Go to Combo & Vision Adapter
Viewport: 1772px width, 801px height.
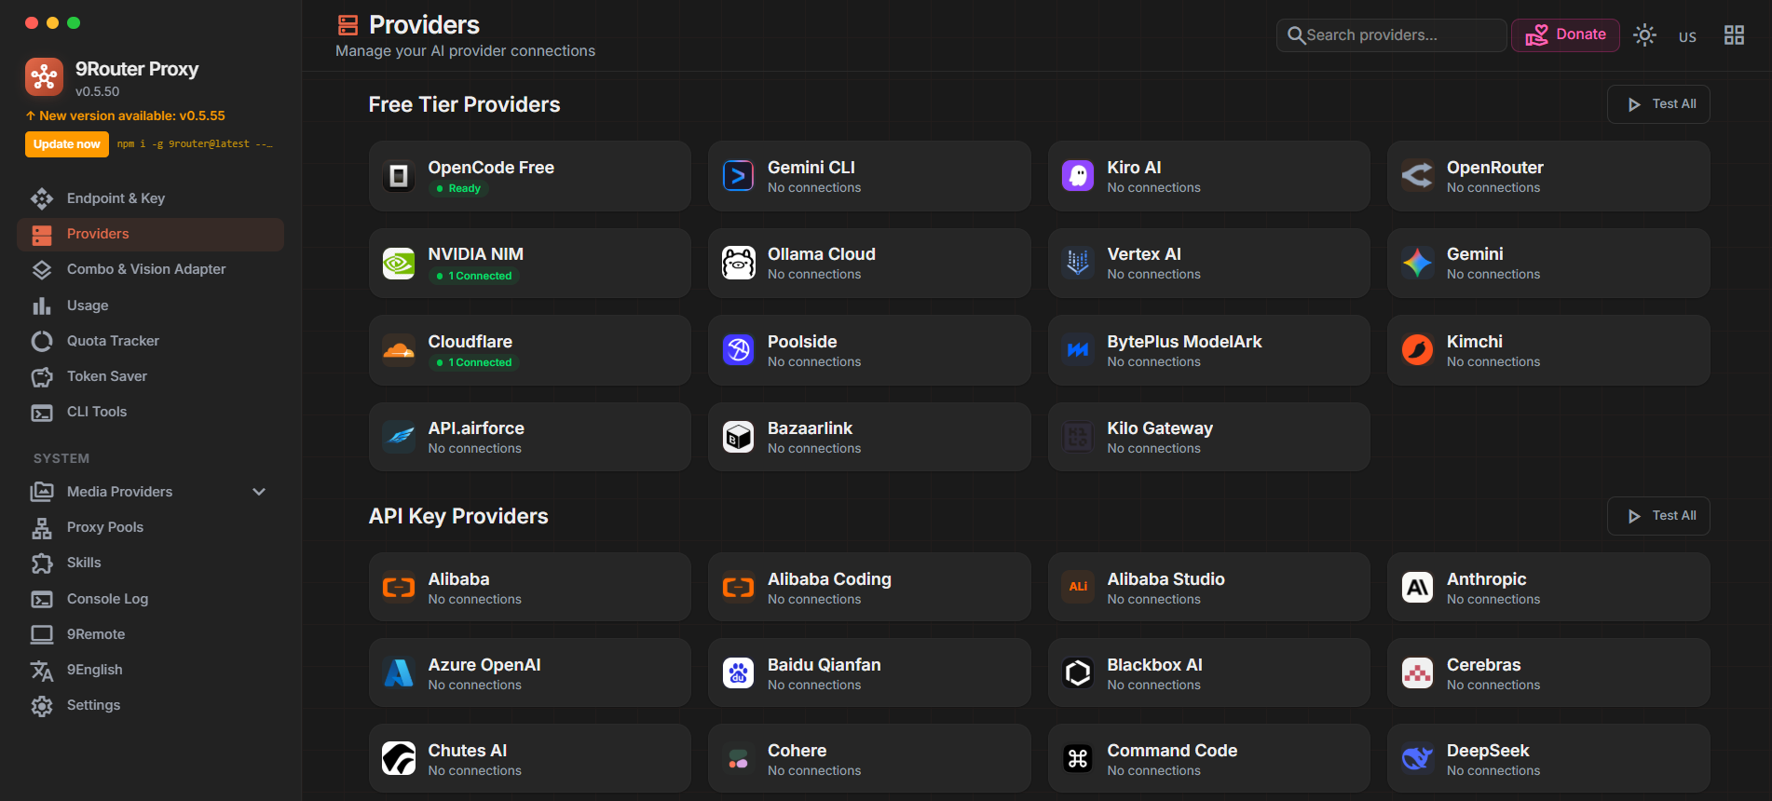pyautogui.click(x=151, y=269)
